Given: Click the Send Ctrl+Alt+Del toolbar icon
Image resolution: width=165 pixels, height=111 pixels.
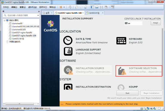Looking at the screenshot, I should (70, 7).
